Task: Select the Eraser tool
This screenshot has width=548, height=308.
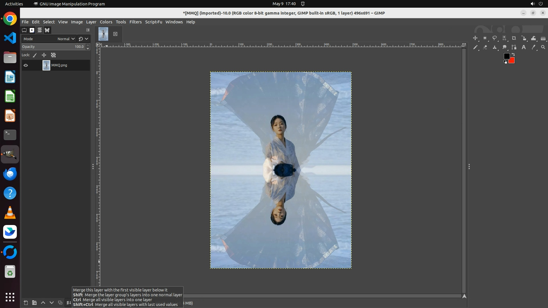Action: pyautogui.click(x=485, y=47)
